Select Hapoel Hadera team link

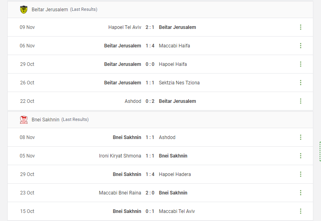coord(175,174)
